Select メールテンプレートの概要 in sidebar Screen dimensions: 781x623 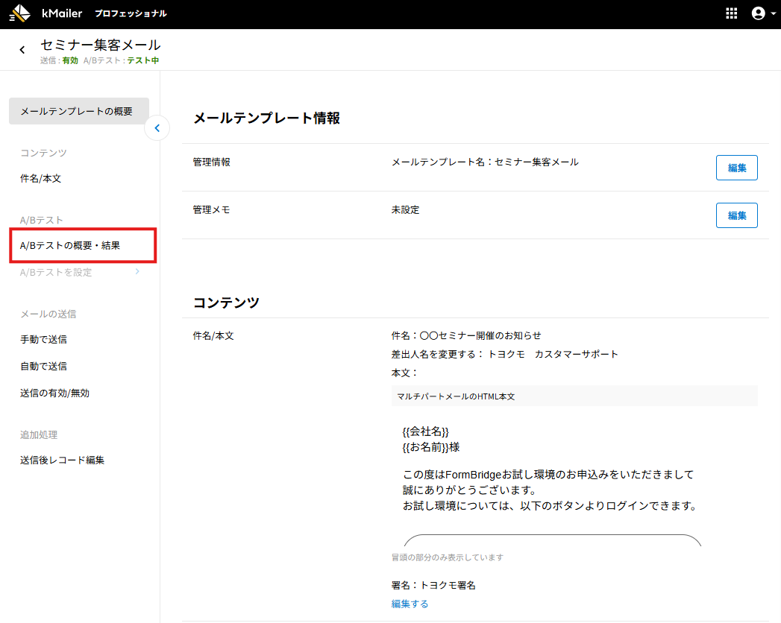(78, 111)
